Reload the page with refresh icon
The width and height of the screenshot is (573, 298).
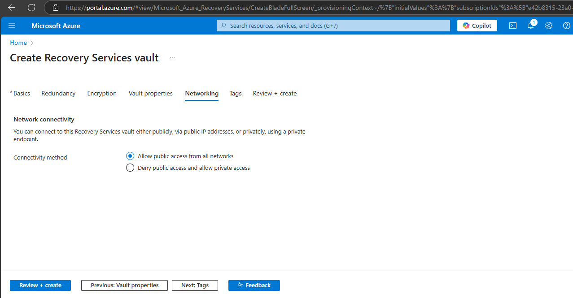31,8
